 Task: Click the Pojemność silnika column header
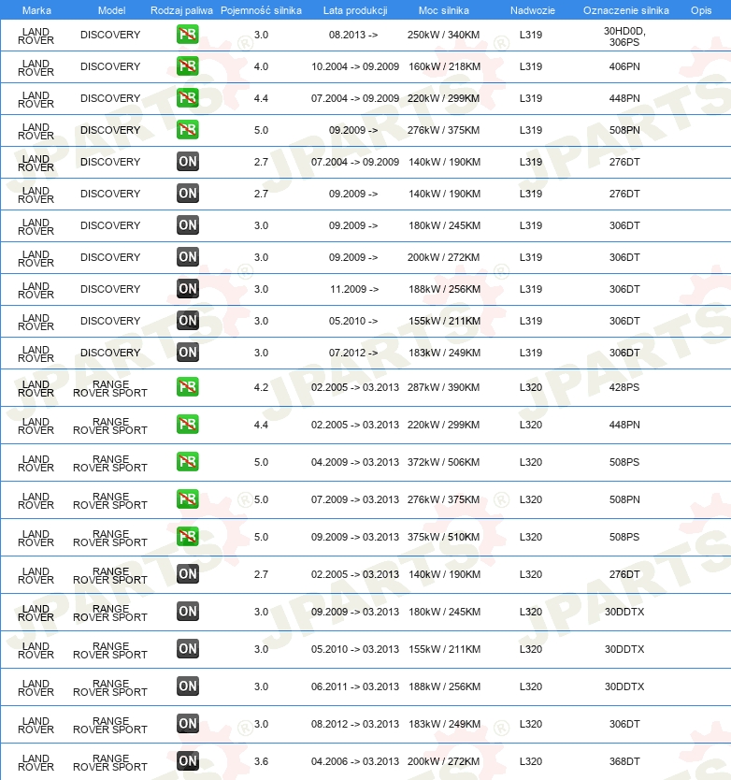pyautogui.click(x=261, y=10)
